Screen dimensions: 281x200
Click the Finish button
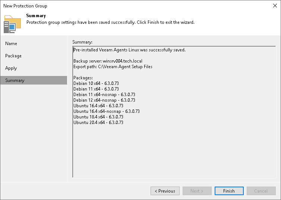229,191
